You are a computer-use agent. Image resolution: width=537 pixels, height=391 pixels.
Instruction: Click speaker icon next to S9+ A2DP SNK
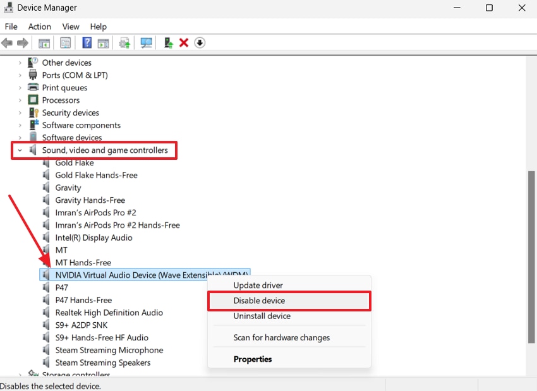tap(46, 325)
